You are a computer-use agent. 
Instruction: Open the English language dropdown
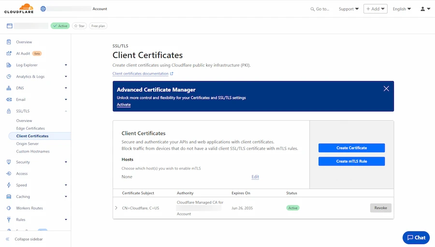click(x=402, y=9)
